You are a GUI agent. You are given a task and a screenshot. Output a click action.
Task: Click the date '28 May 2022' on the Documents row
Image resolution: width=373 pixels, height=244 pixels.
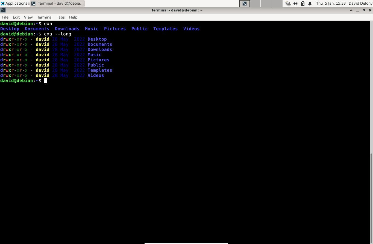[x=69, y=44]
